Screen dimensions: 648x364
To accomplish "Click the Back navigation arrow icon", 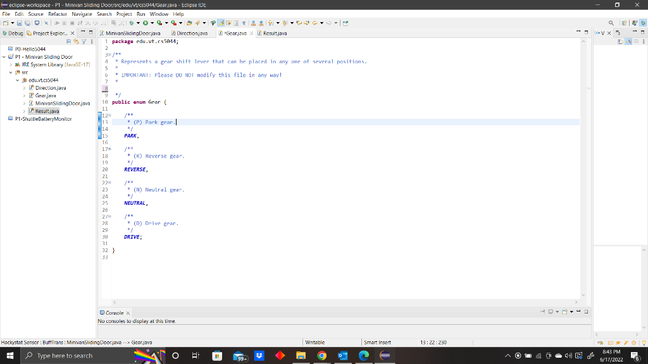I will coord(315,23).
